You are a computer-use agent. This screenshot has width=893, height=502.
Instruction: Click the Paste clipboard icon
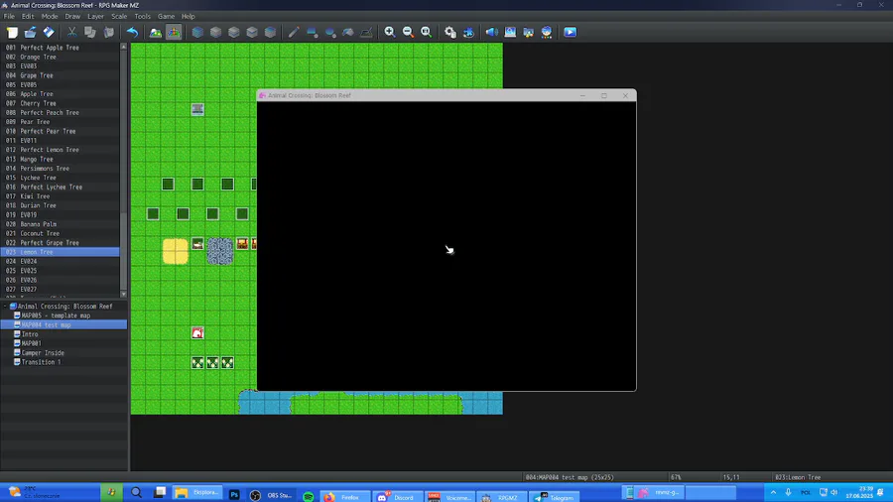pos(109,33)
